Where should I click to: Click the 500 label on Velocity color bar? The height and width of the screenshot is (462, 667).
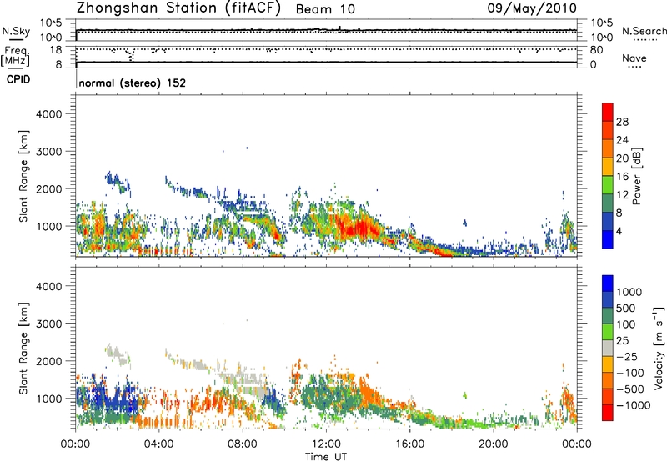coord(626,308)
